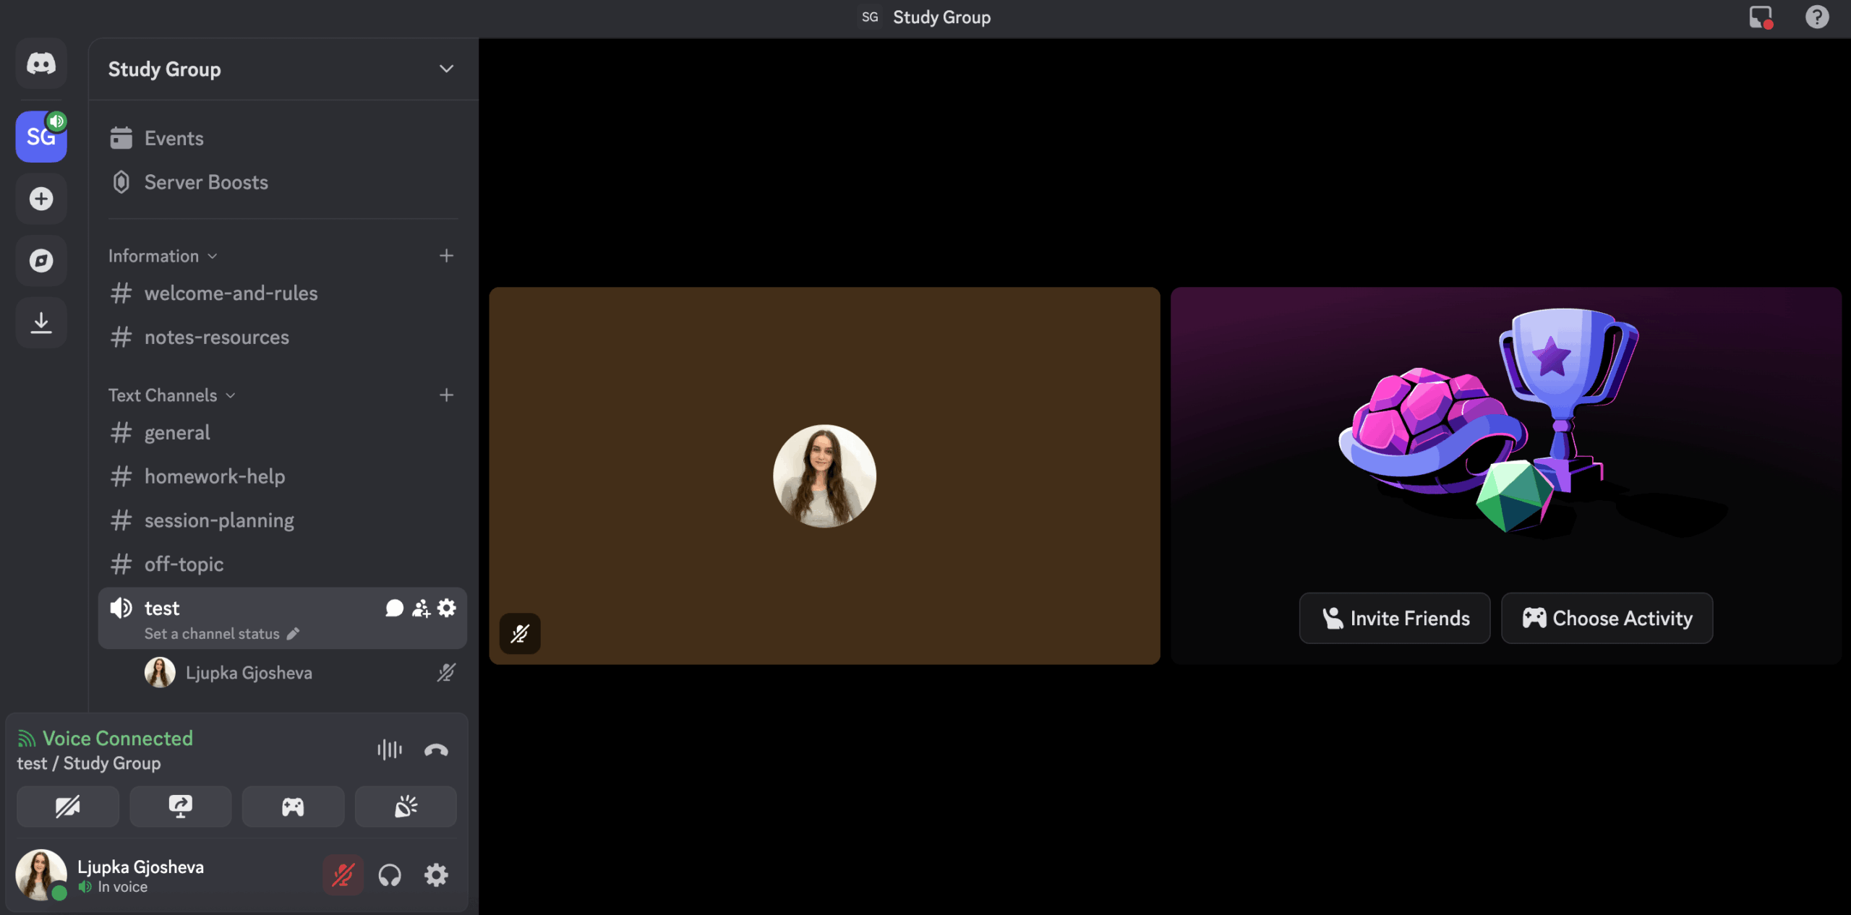
Task: Toggle deafen headphones button
Action: 390,875
